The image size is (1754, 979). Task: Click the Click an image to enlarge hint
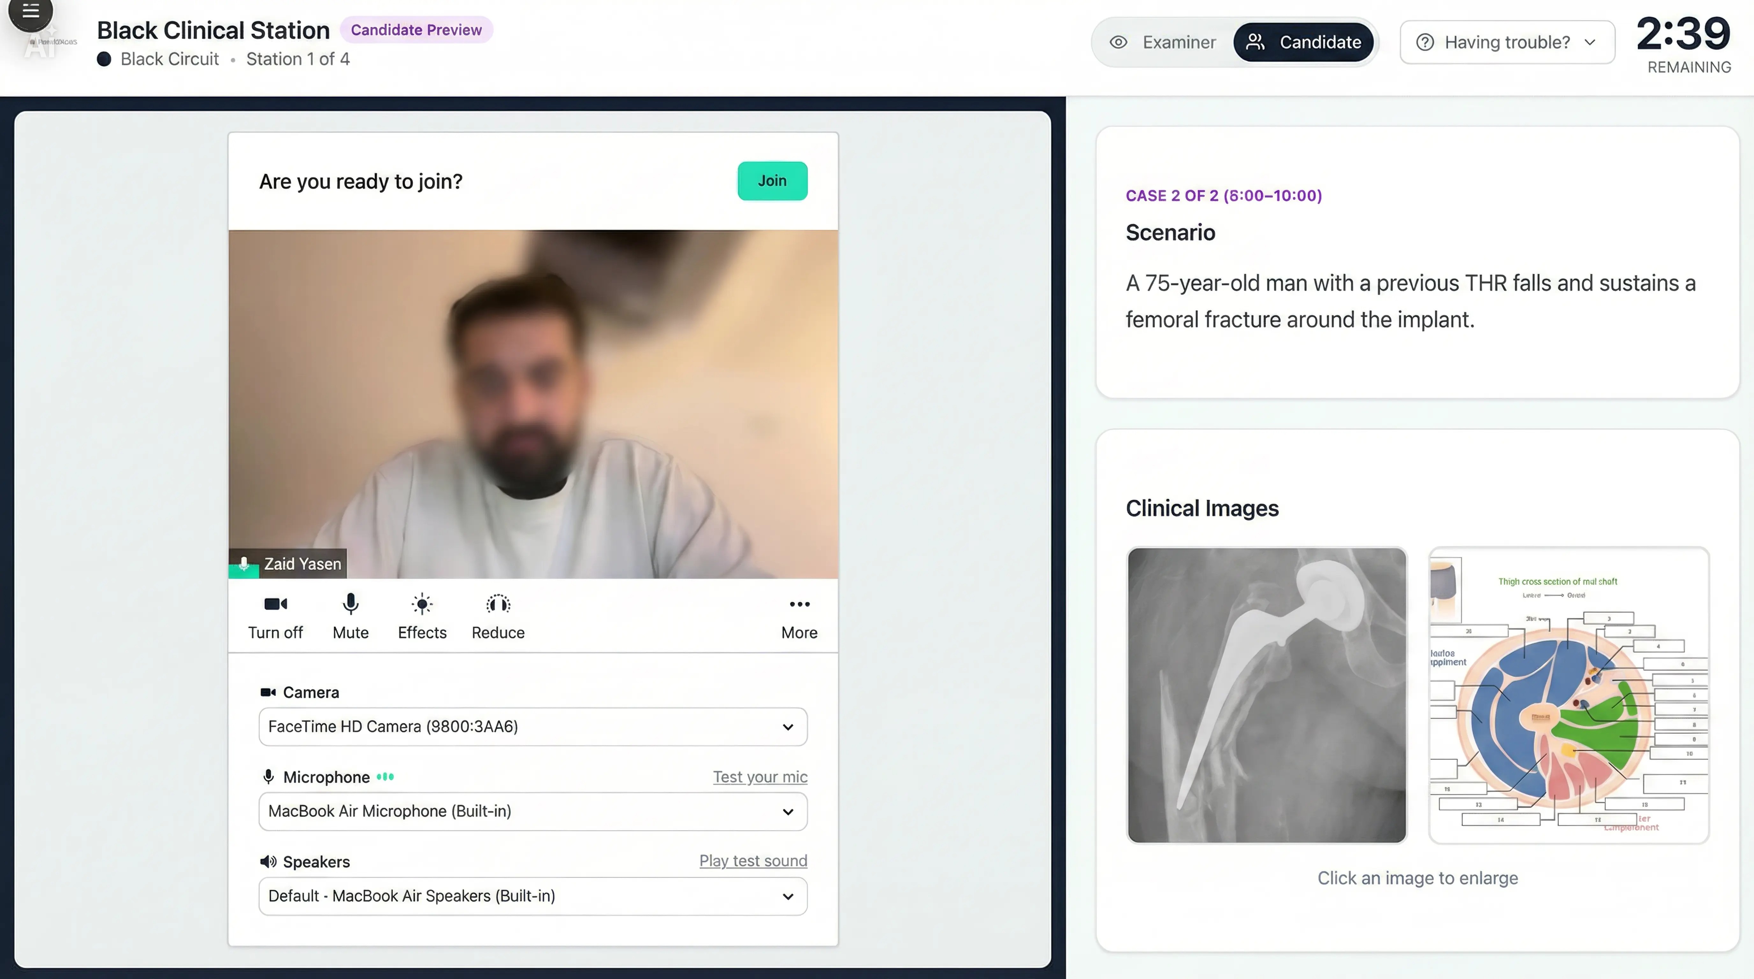(1417, 878)
